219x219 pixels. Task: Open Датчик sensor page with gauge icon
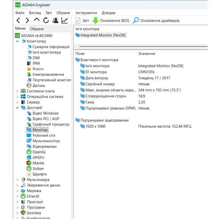click(x=36, y=85)
